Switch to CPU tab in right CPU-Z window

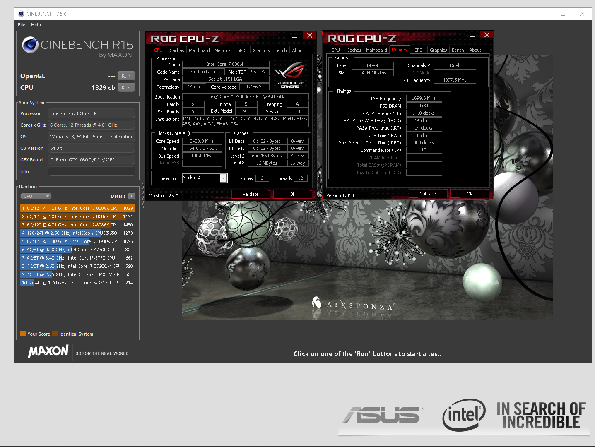coord(336,50)
